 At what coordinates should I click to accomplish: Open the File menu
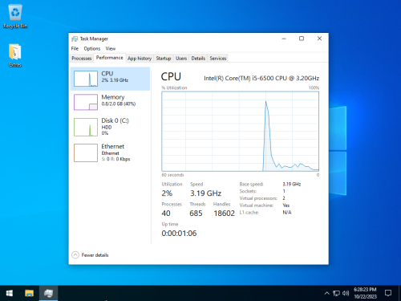75,48
